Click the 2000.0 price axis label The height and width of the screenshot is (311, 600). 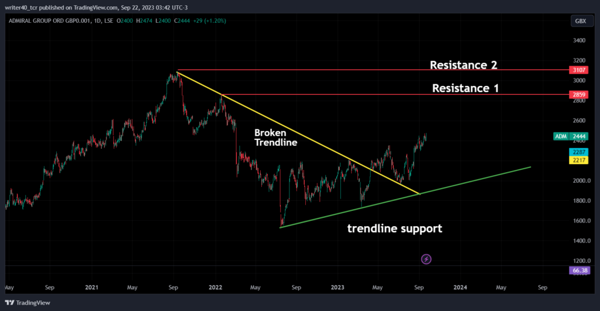(581, 180)
